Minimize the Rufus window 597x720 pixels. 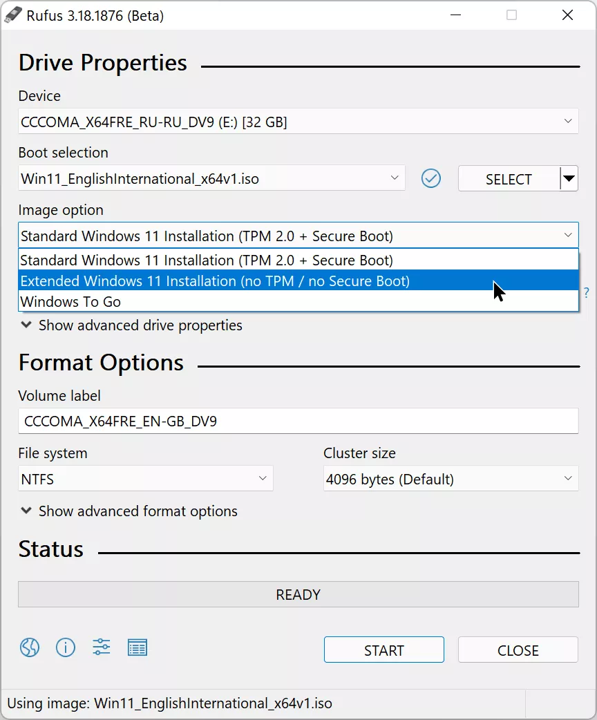[455, 15]
